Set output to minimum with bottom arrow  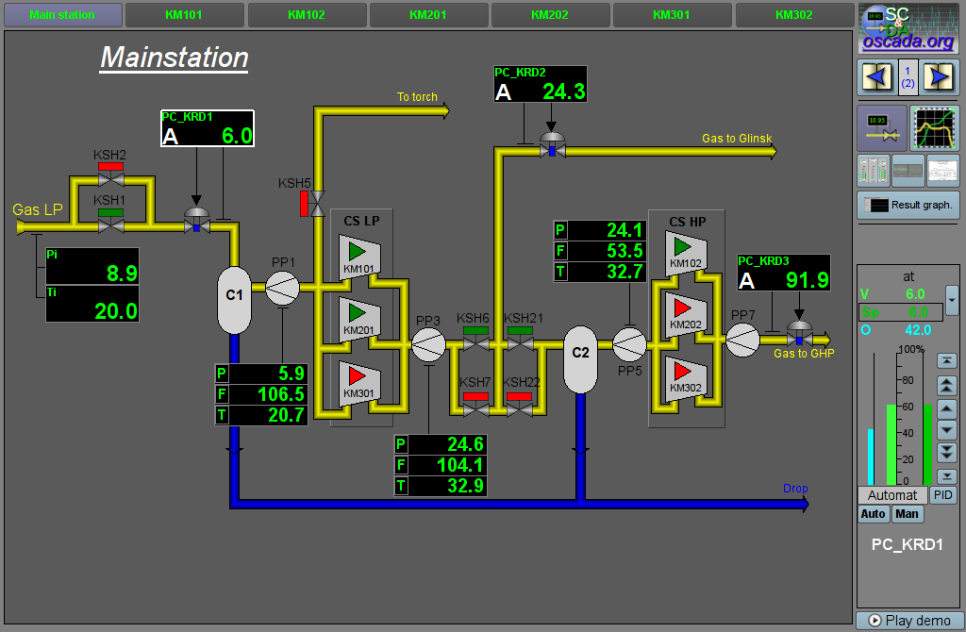(946, 476)
